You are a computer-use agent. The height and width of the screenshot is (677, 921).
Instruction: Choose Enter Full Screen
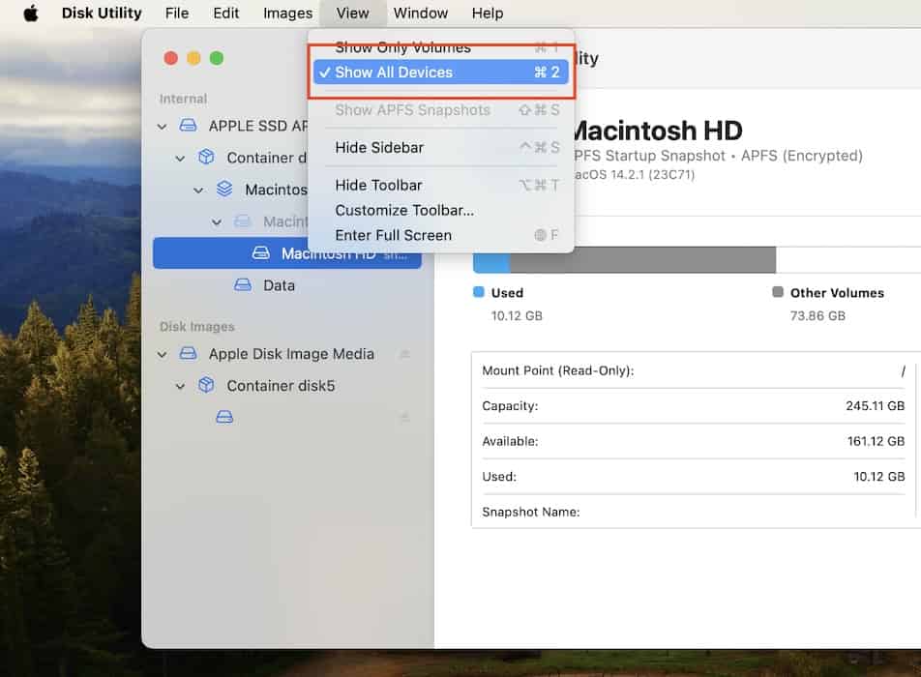(x=393, y=235)
